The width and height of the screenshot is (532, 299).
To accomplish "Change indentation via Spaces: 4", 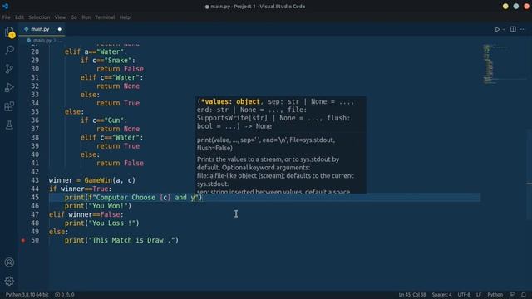I will 441,295.
